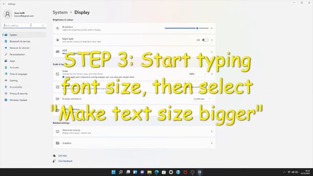Toggle the Night light switch
313x176 pixels.
point(205,40)
